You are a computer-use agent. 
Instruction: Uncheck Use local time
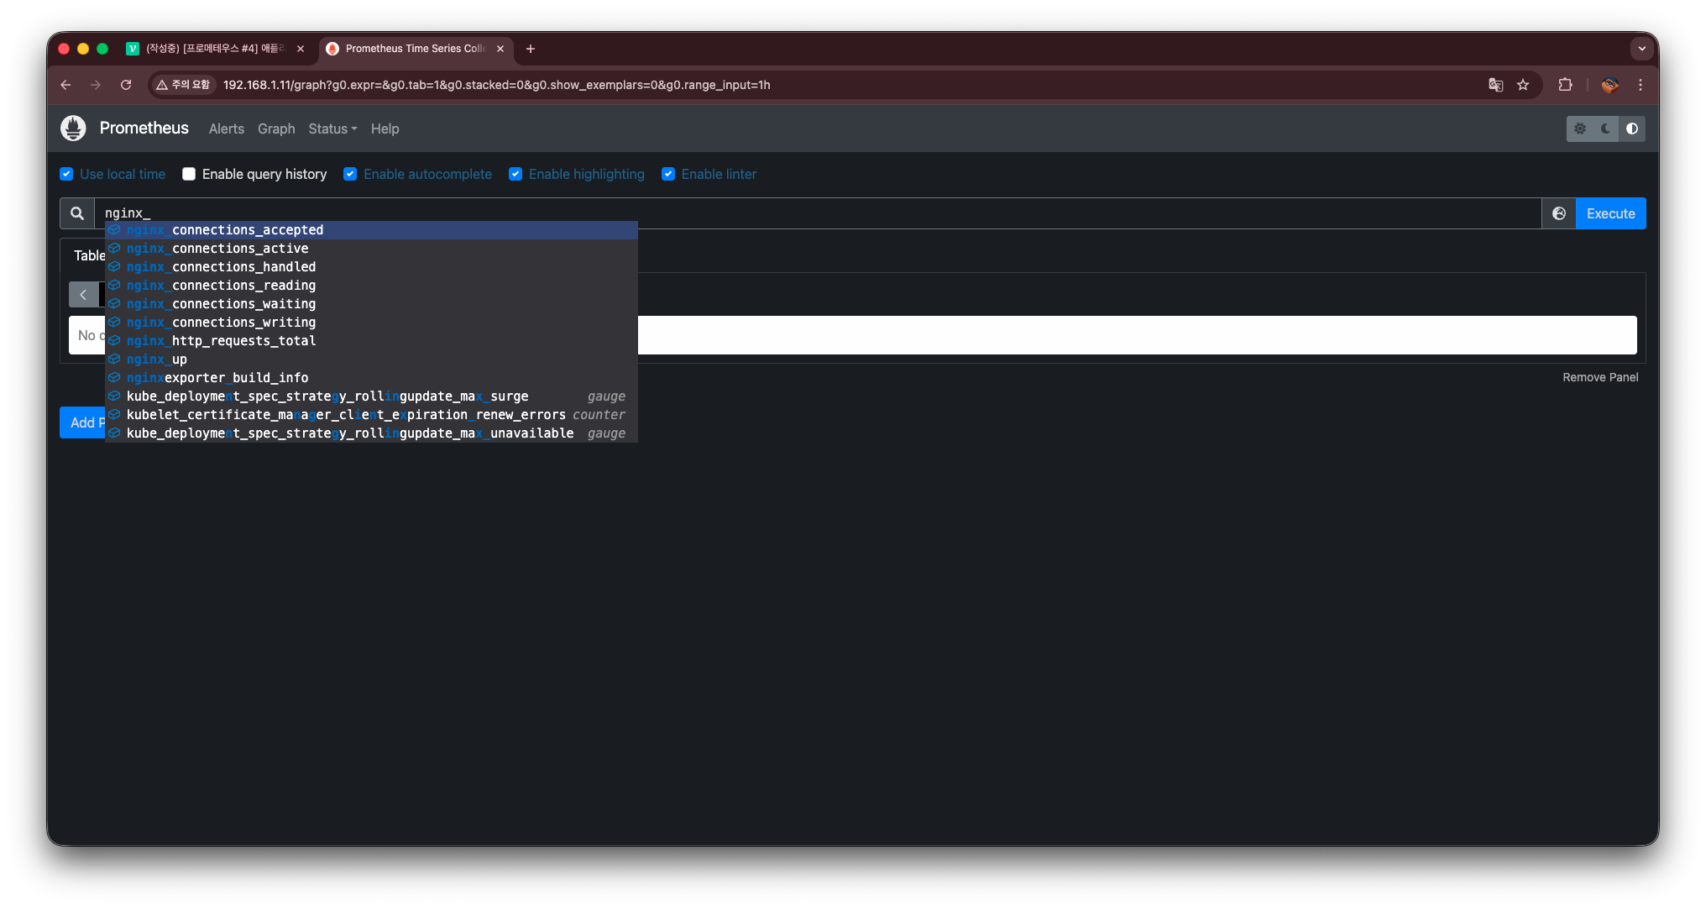[x=66, y=174]
